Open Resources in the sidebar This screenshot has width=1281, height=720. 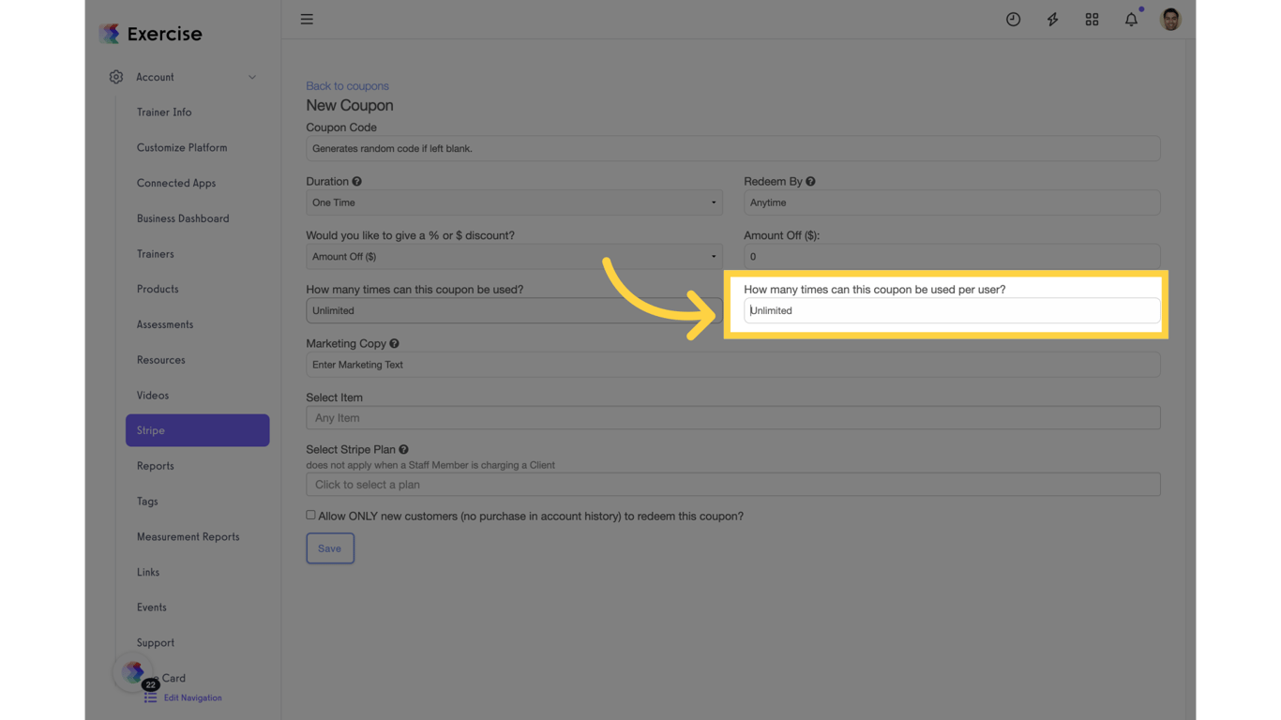(x=161, y=360)
